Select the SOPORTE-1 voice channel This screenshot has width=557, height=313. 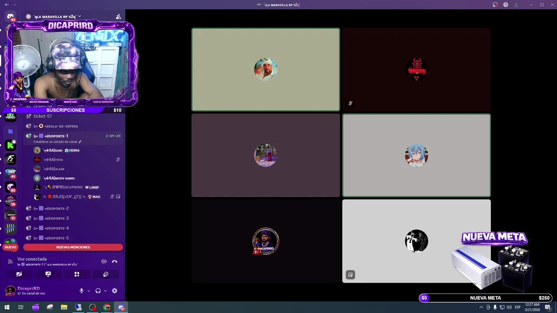(73, 136)
